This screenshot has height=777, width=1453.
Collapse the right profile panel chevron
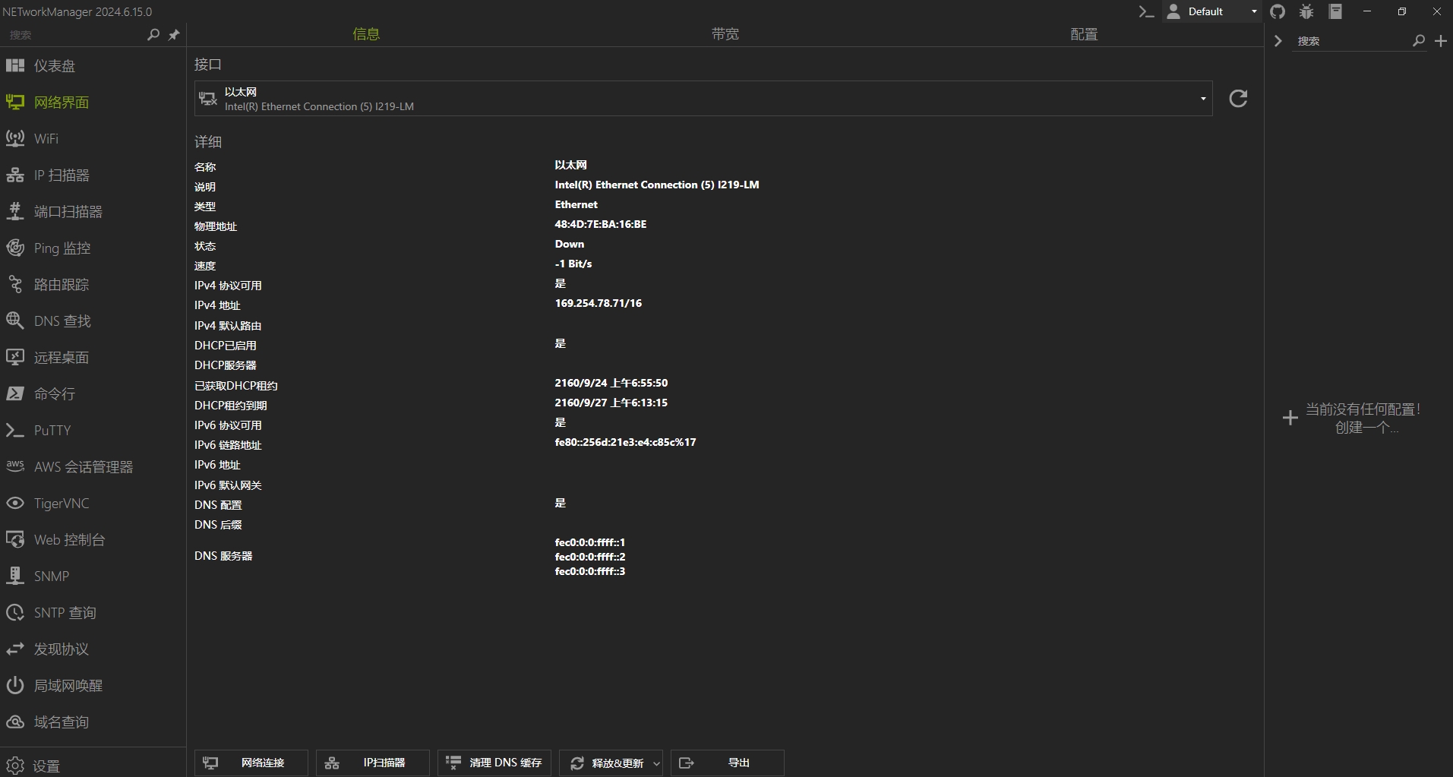click(x=1278, y=41)
